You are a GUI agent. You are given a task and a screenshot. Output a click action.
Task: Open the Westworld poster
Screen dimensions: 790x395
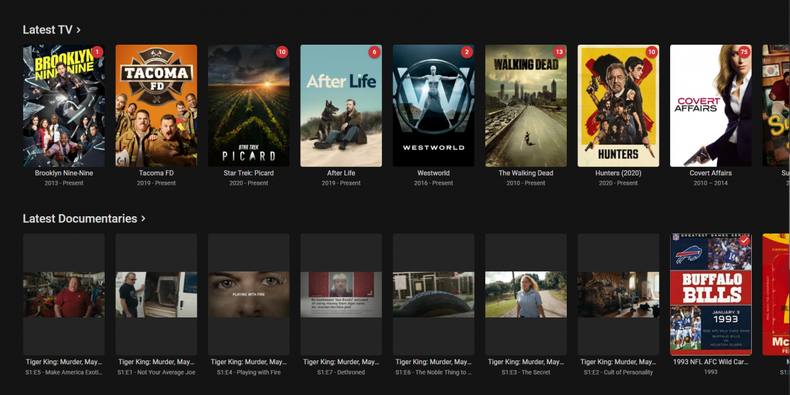click(x=433, y=105)
